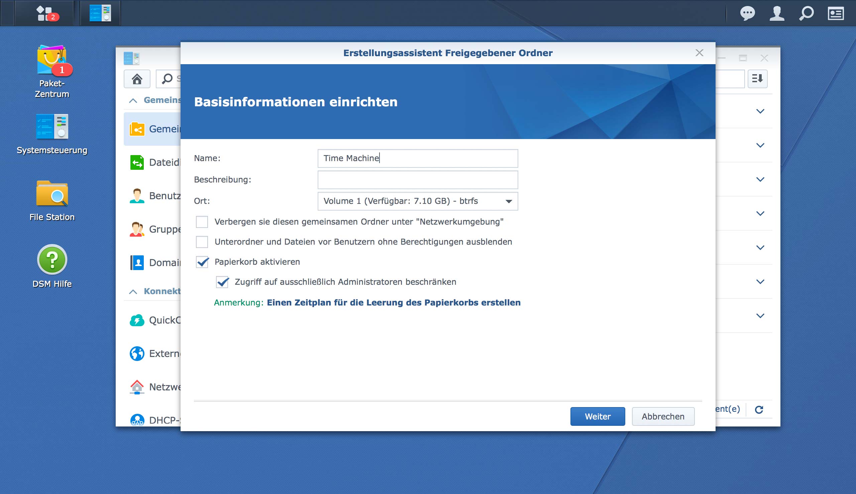Select QuickConnect in the sidebar

click(152, 320)
